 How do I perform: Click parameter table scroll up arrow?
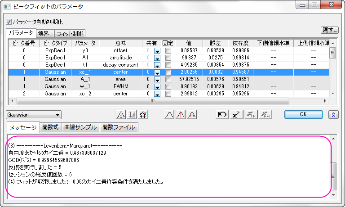coord(333,43)
